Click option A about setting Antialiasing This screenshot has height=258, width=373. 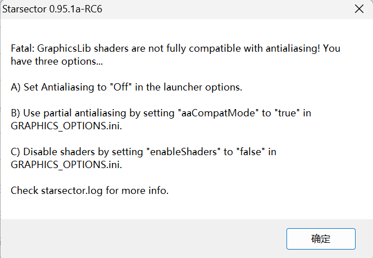[x=126, y=87]
